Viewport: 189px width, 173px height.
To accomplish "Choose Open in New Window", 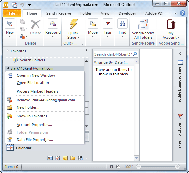I will click(45, 75).
